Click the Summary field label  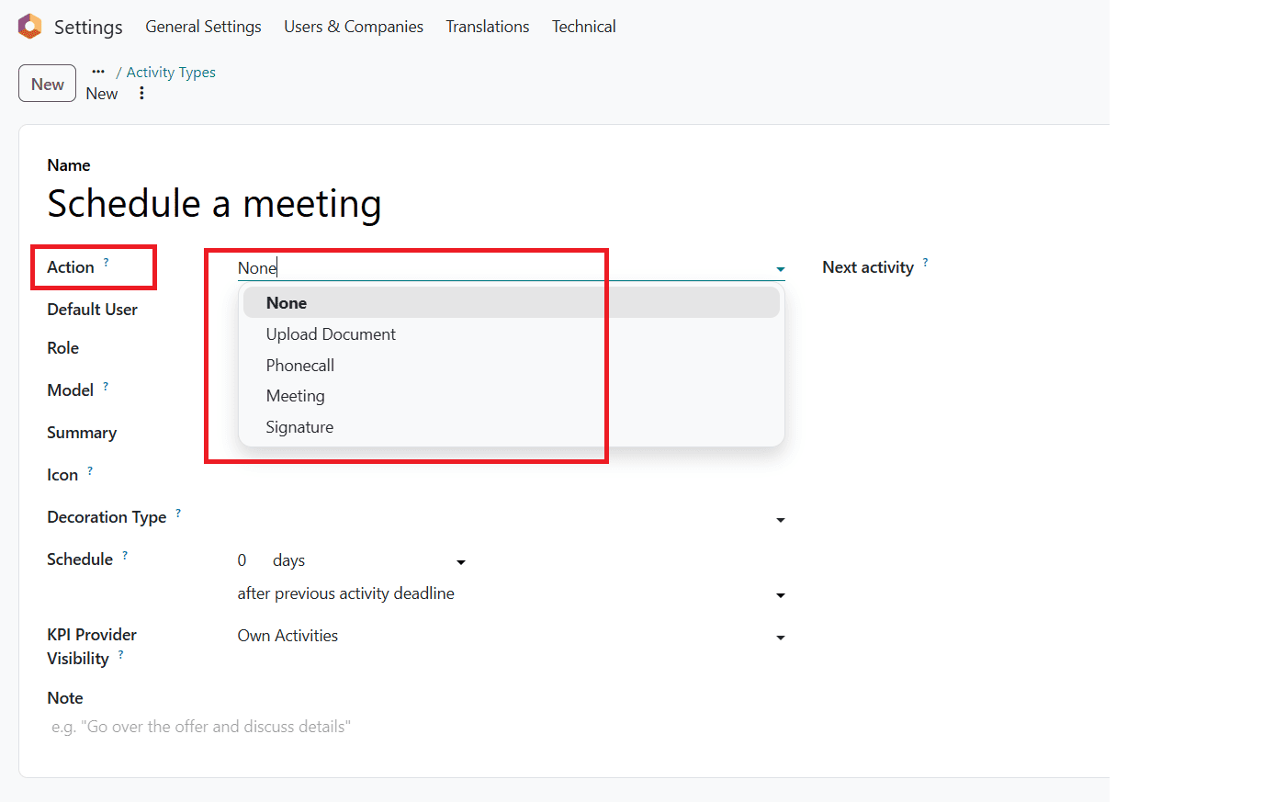[82, 433]
